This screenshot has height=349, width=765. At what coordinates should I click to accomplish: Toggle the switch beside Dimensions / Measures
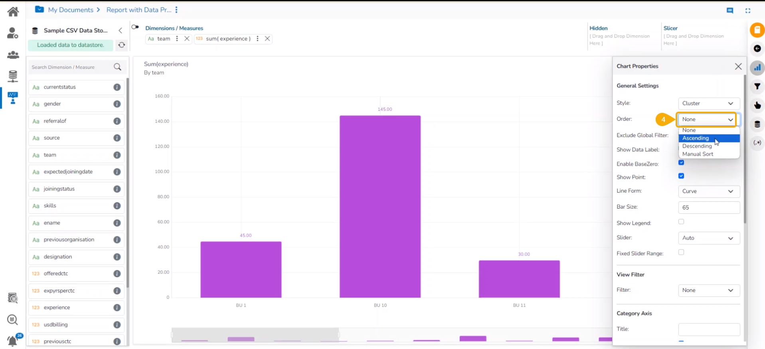[135, 27]
